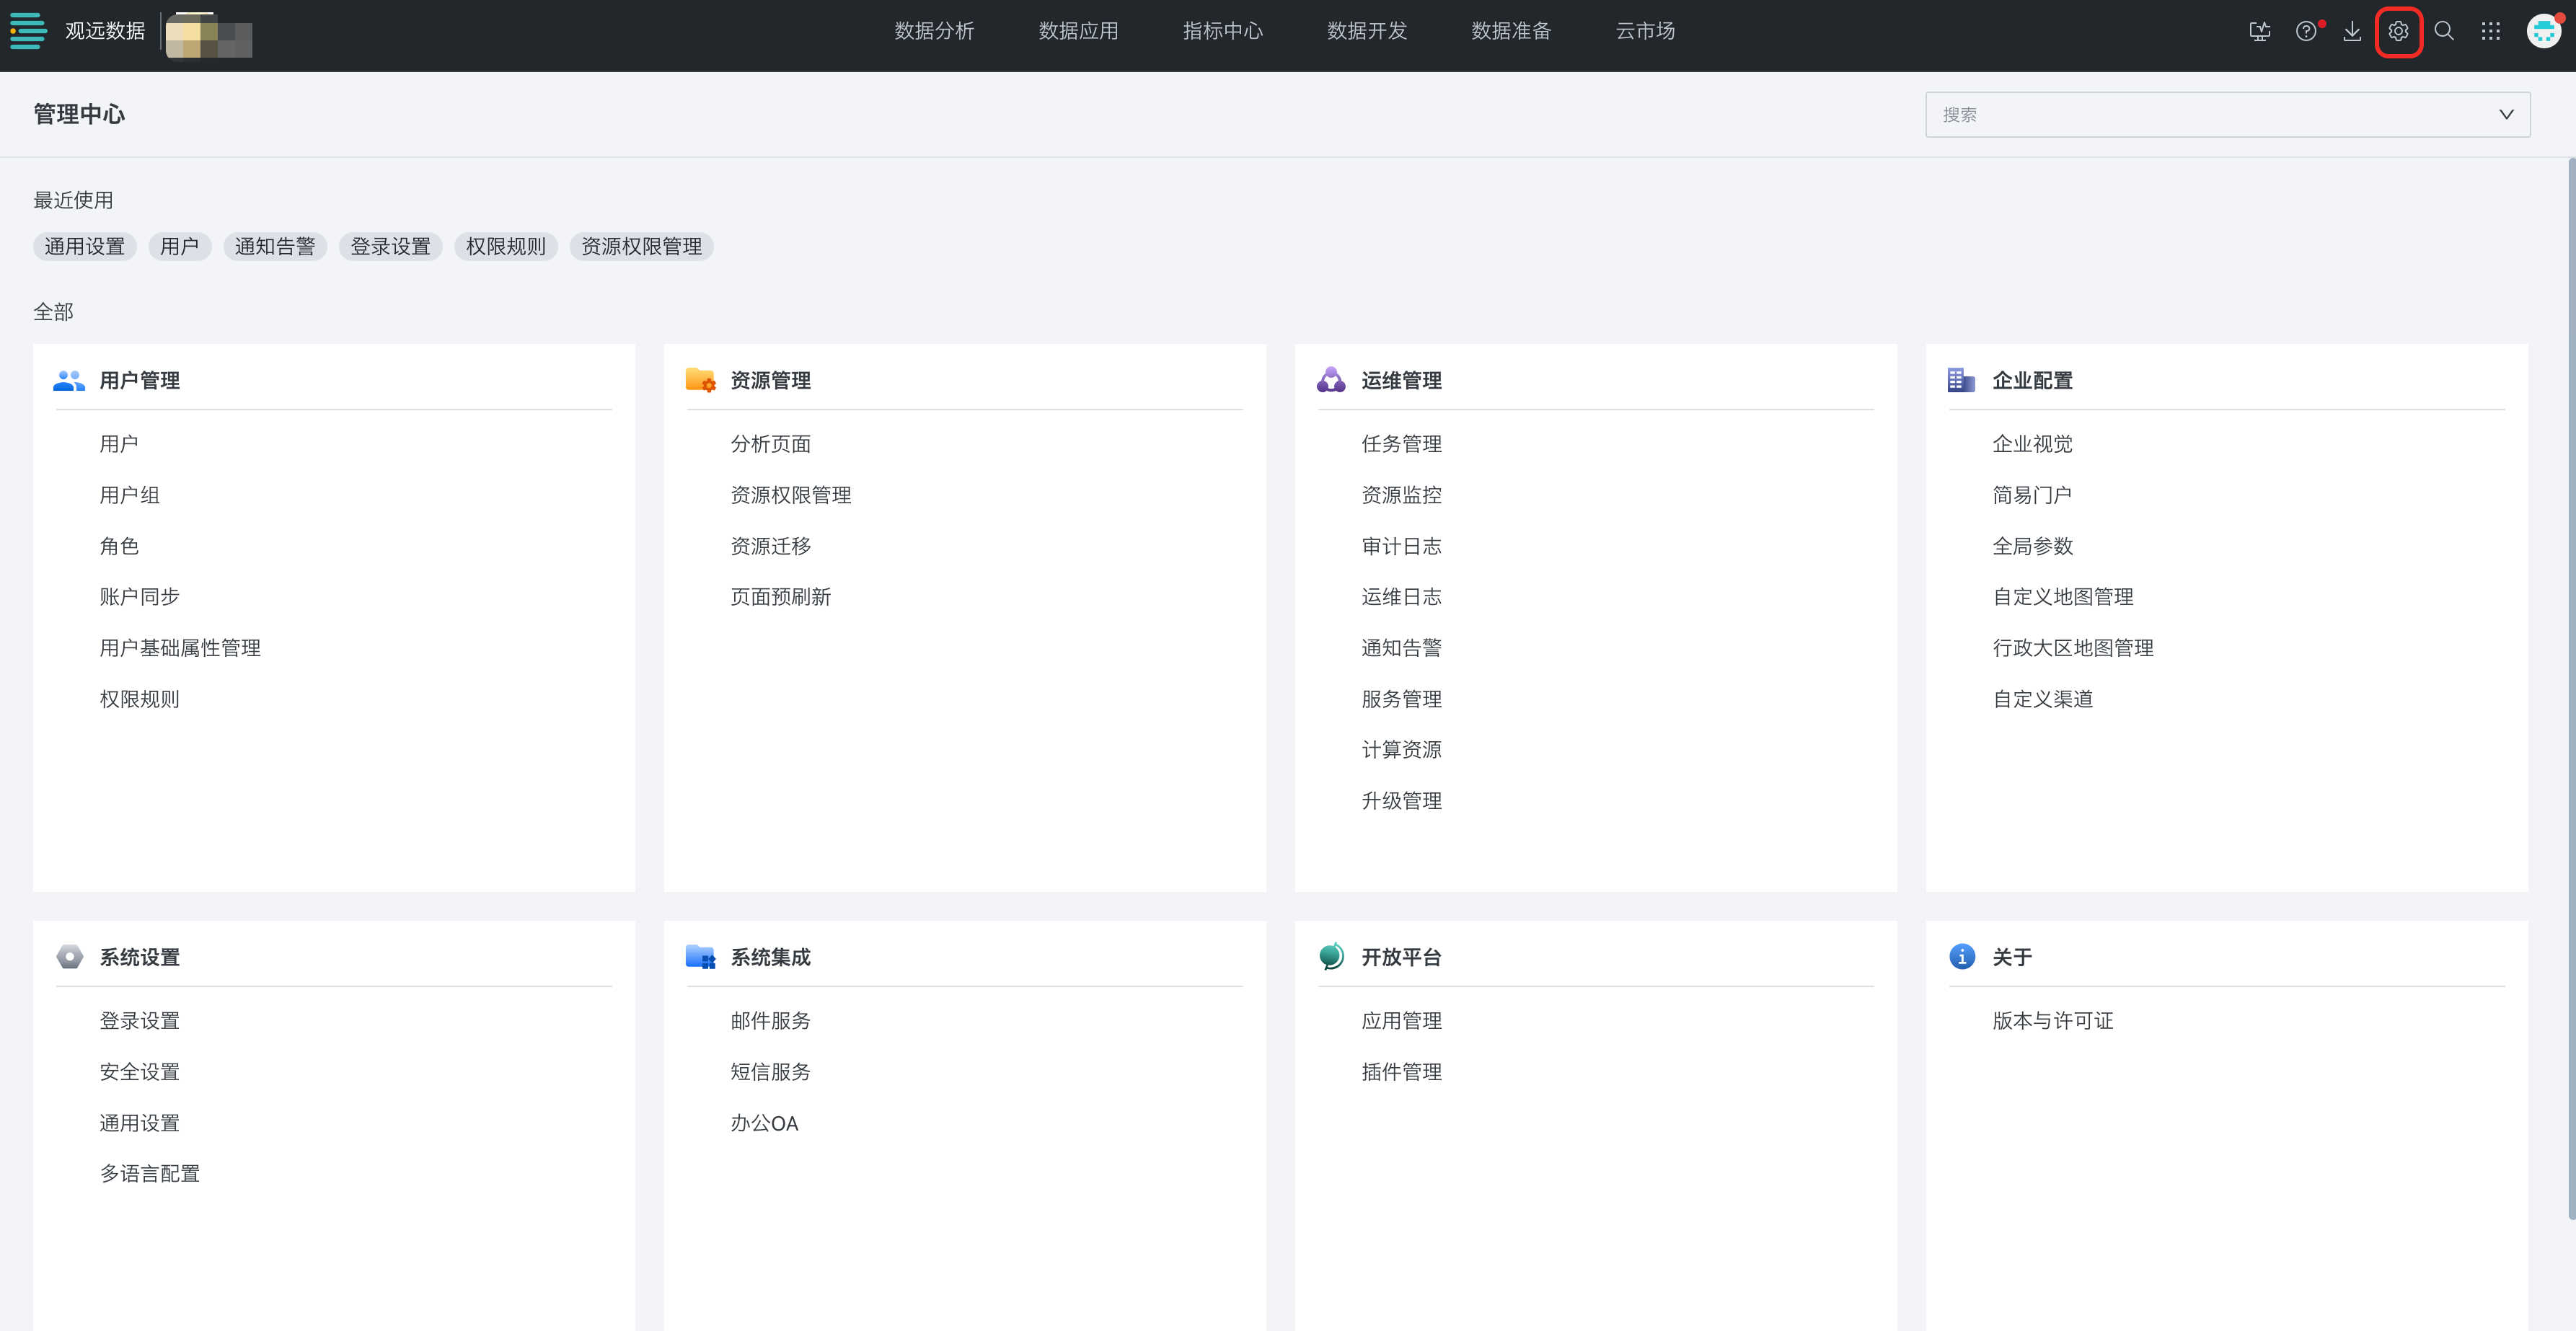Open 审计日志 link
This screenshot has width=2576, height=1331.
click(1401, 546)
